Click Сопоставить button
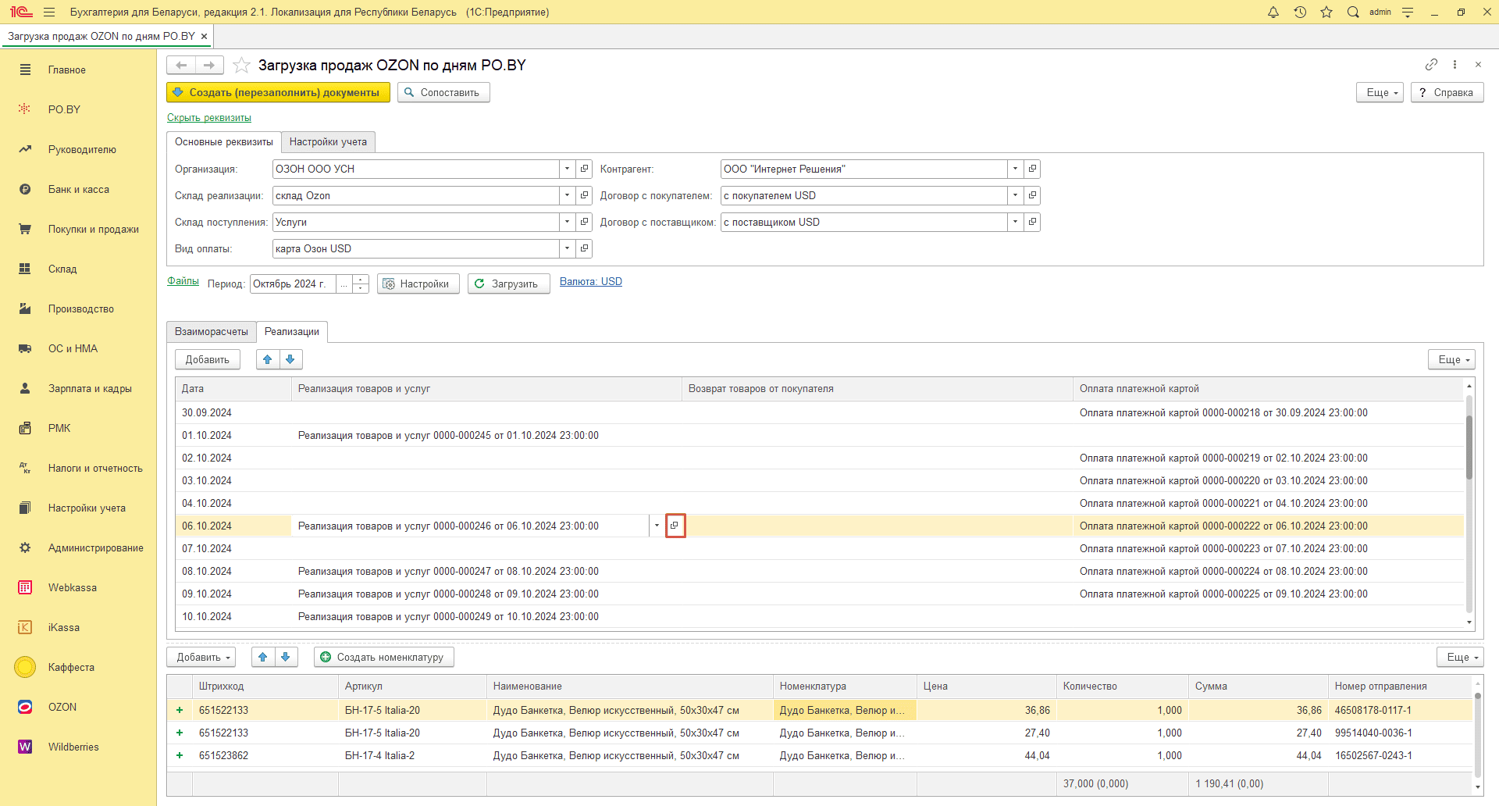This screenshot has height=806, width=1499. [x=443, y=92]
